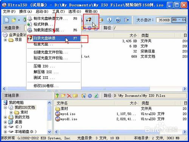Image resolution: width=189 pixels, height=142 pixels.
Task: Click the Up folder icon in local toolbar
Action: click(x=57, y=96)
